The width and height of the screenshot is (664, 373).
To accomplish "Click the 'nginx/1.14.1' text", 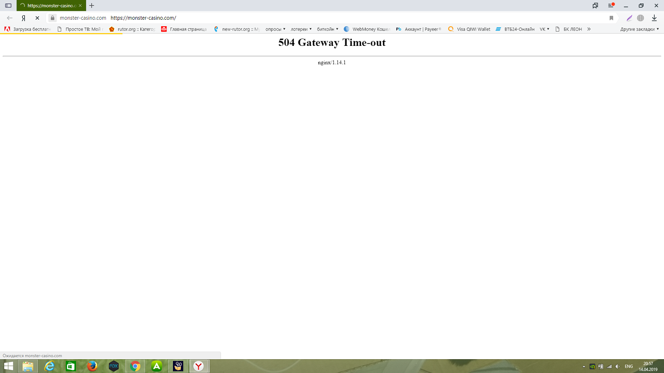I will (332, 63).
